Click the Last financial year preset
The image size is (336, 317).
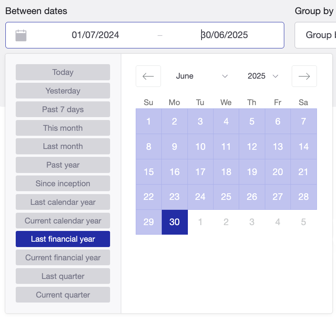click(63, 239)
